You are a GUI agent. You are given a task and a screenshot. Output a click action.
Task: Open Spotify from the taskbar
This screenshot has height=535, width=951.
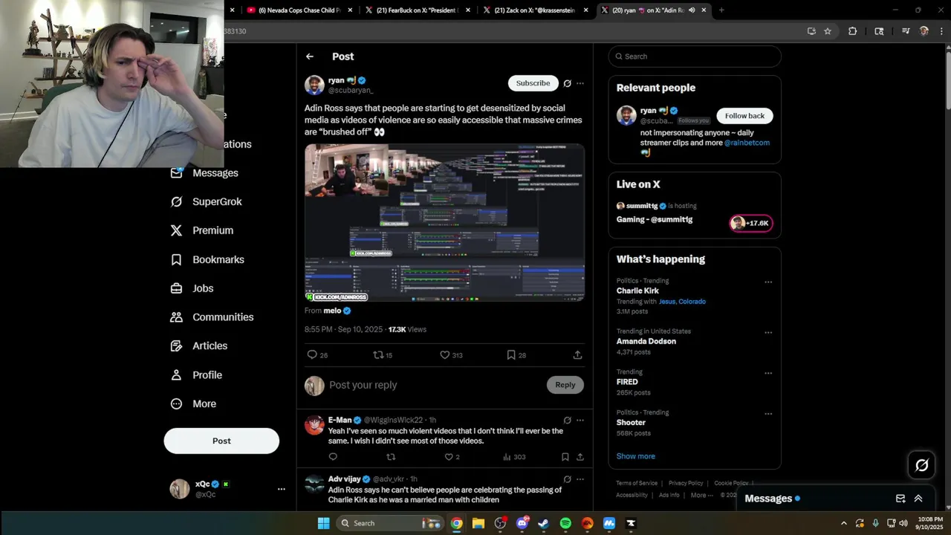click(565, 523)
